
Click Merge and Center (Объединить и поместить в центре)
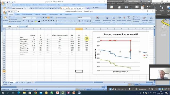coord(66,21)
